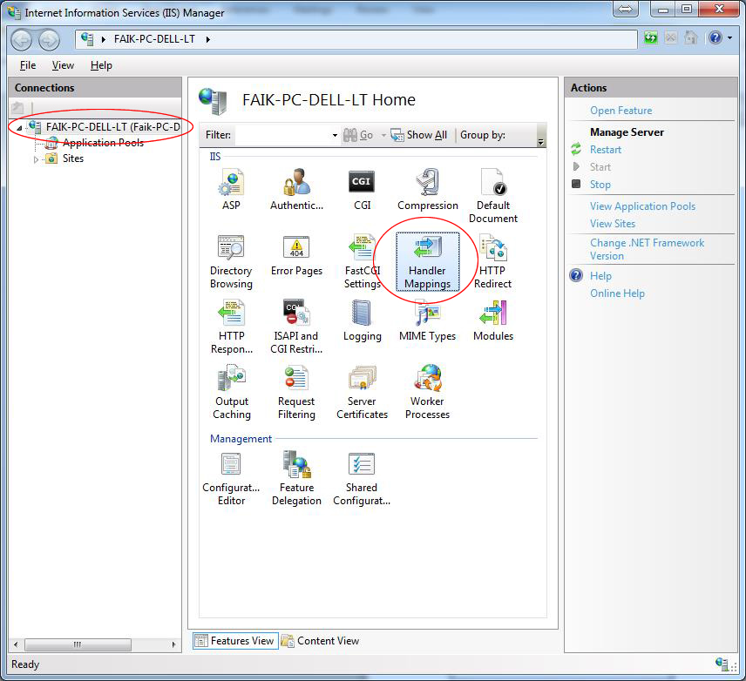Image resolution: width=746 pixels, height=681 pixels.
Task: Open the View menu
Action: click(63, 65)
